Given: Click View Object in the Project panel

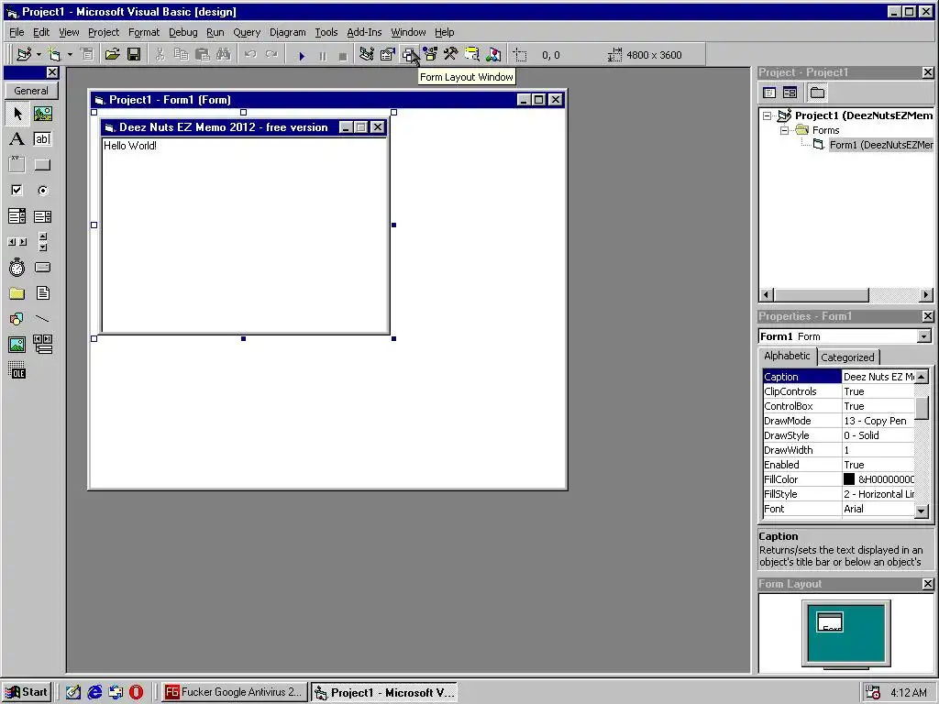Looking at the screenshot, I should (x=790, y=93).
